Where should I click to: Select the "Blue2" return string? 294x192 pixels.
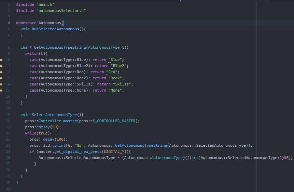point(118,66)
